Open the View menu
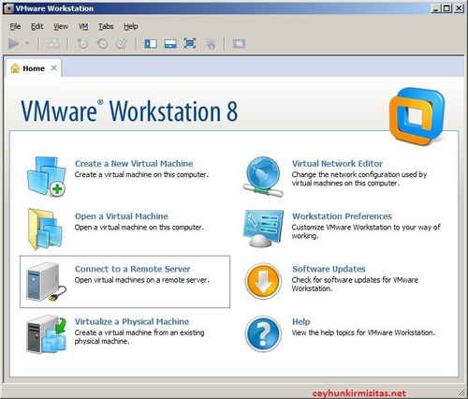 coord(61,26)
